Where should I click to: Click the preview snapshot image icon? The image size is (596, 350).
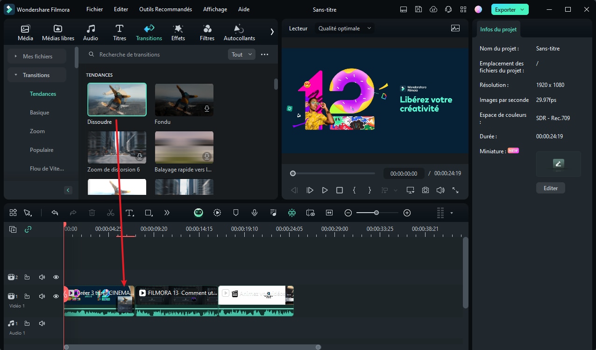[x=455, y=28]
